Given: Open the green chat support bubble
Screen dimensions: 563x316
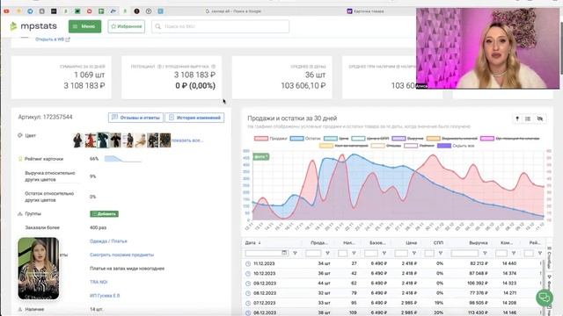Looking at the screenshot, I should 545,298.
